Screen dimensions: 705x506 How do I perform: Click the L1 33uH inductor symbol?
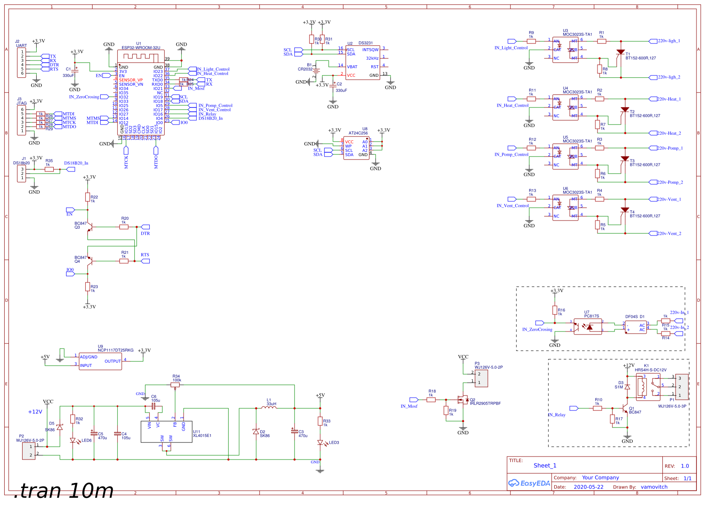(x=268, y=408)
